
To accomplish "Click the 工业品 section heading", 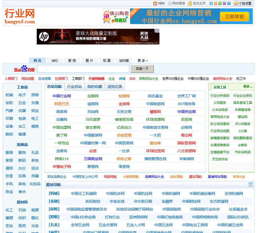I will (22, 87).
